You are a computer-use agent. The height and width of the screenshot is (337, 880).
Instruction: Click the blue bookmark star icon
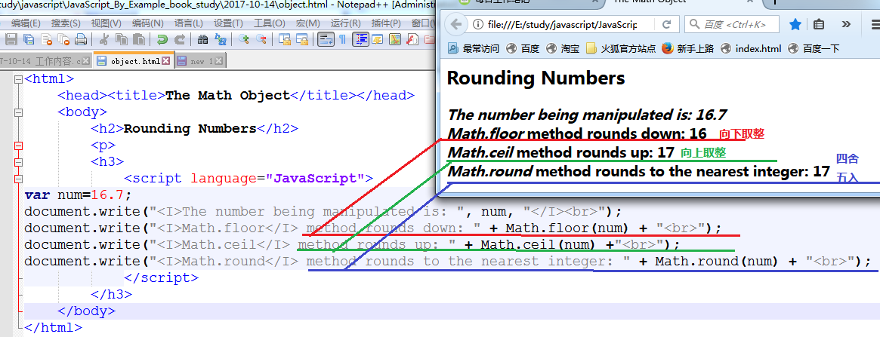coord(795,25)
